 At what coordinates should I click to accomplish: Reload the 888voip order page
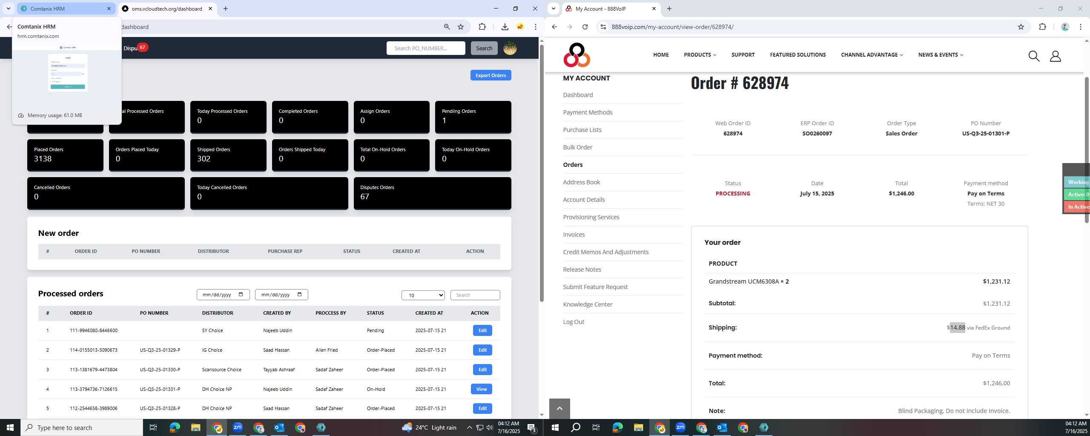585,27
